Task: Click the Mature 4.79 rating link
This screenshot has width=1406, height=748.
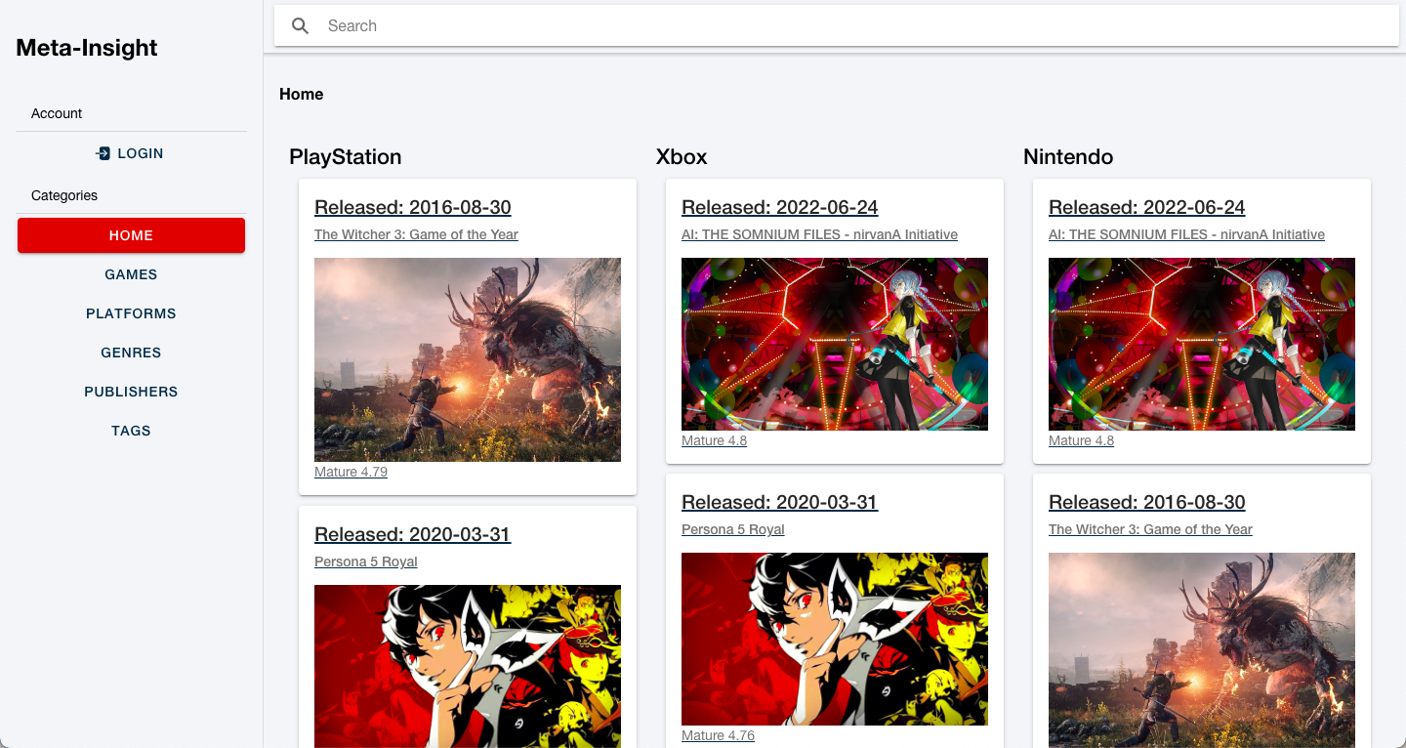Action: click(351, 472)
